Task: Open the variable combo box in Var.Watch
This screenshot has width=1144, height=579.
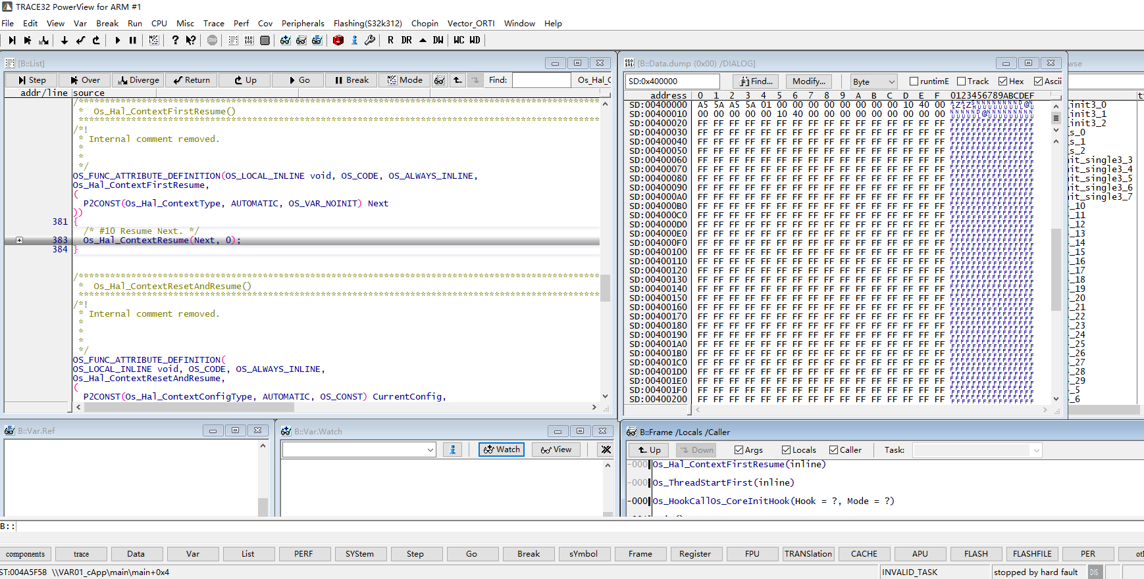Action: pyautogui.click(x=359, y=450)
